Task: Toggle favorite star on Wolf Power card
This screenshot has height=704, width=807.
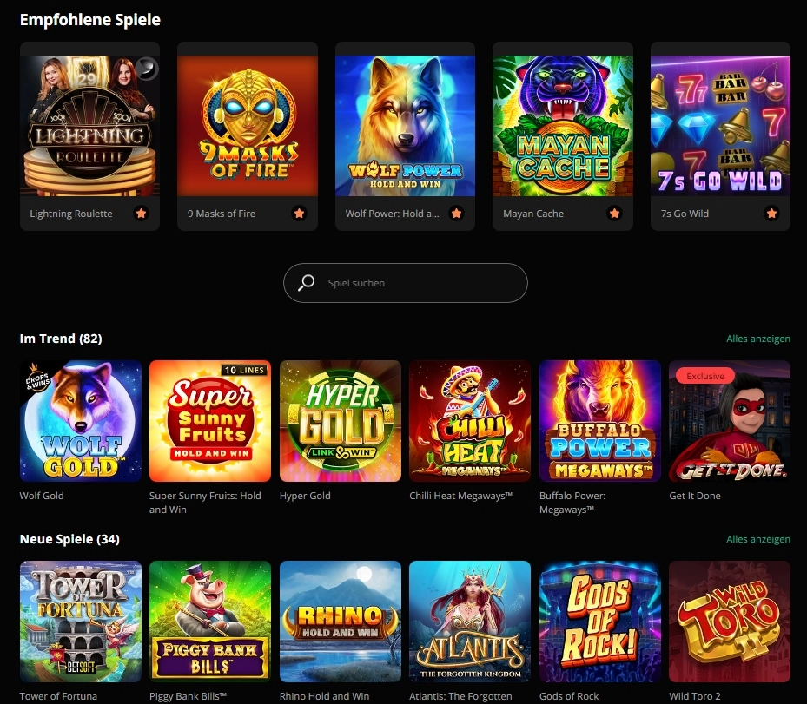Action: (457, 214)
